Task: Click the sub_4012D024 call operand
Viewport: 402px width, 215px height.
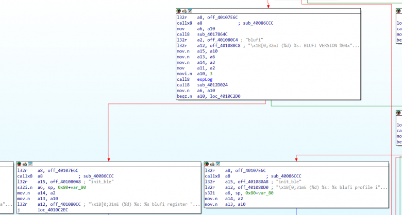Action: click(212, 85)
